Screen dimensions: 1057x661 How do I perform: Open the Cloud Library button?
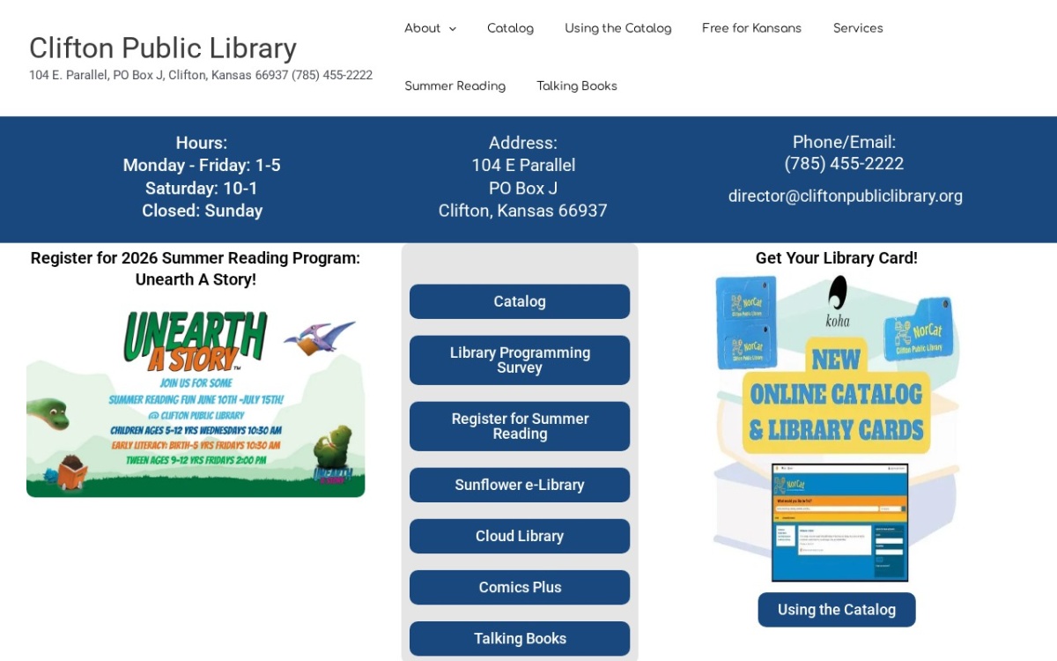(x=520, y=536)
